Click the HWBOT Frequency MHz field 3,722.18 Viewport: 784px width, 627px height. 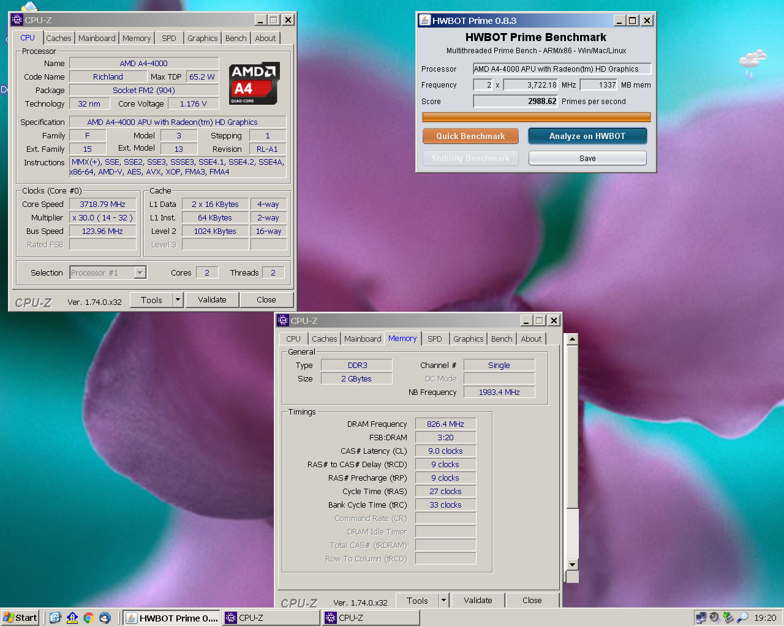tap(530, 84)
